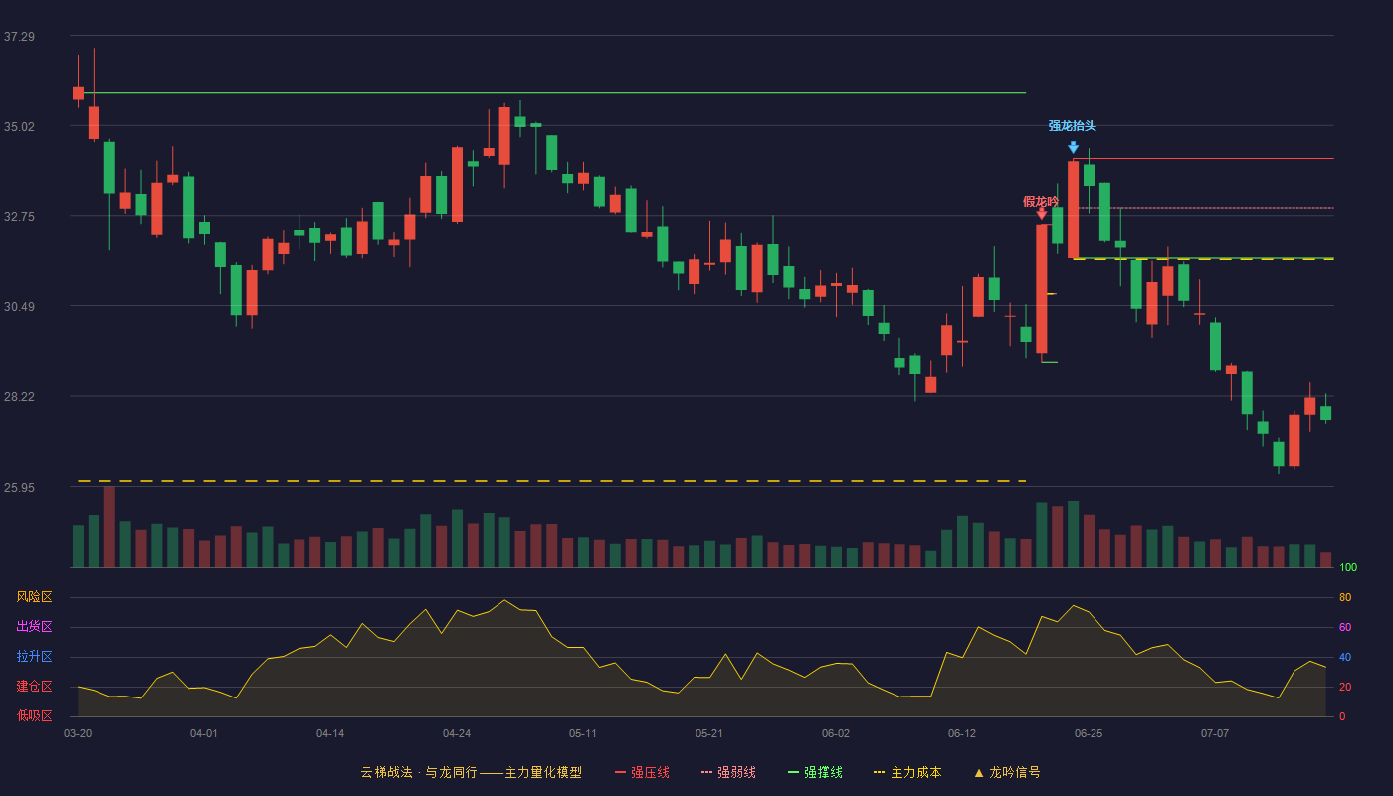Click the 25.95 price axis label
The image size is (1393, 796).
click(x=19, y=488)
